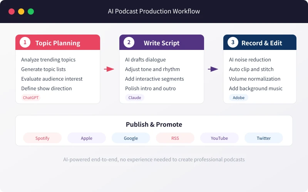This screenshot has width=308, height=192.
Task: Click the Topic Planning card header
Action: tap(58, 42)
